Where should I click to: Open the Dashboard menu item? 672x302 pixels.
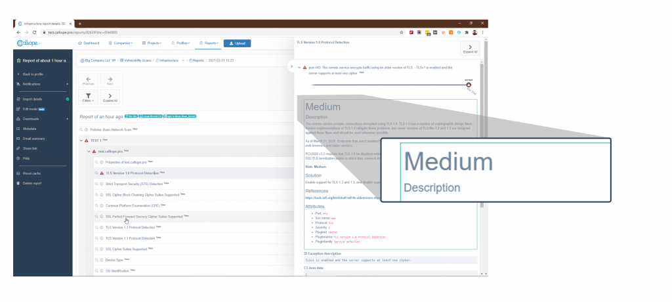coord(89,43)
